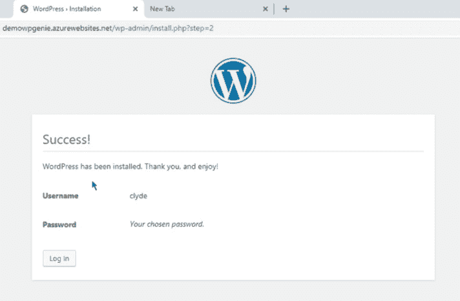Close the New Tab tab
This screenshot has width=460, height=301.
(265, 9)
